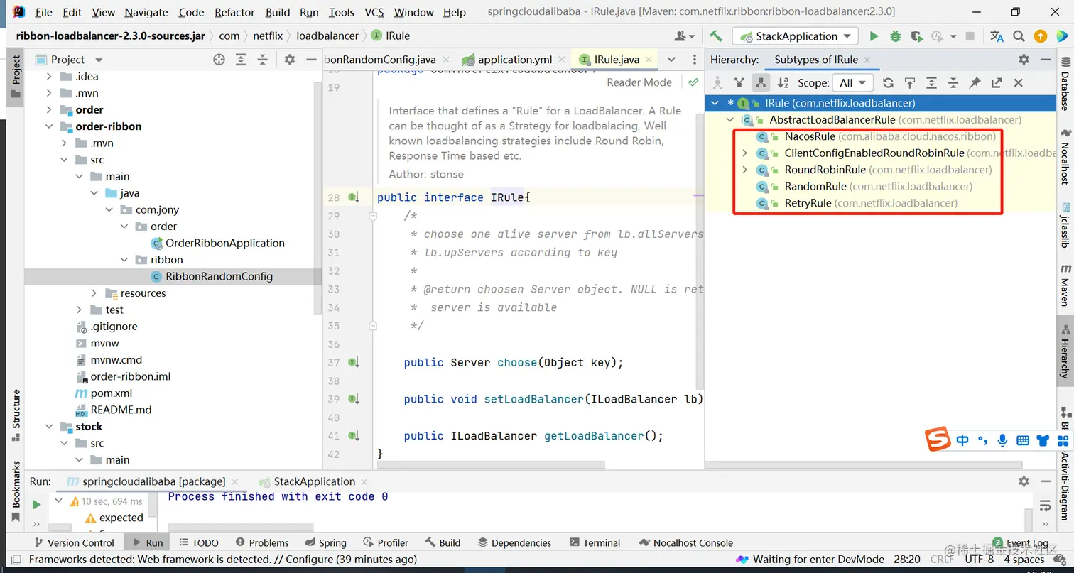Image resolution: width=1074 pixels, height=573 pixels.
Task: Open the Run panel settings gear
Action: click(1024, 481)
